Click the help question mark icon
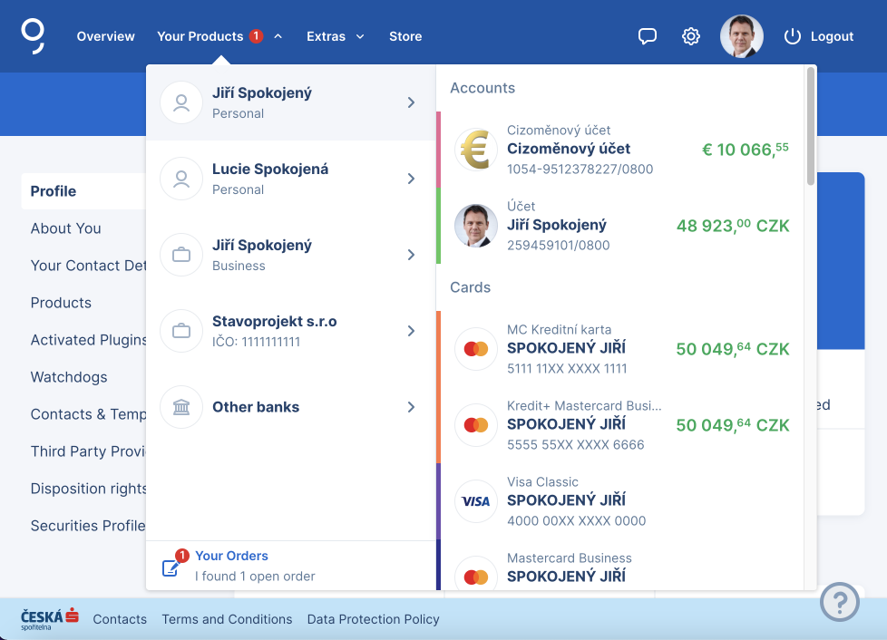887x640 pixels. point(839,601)
